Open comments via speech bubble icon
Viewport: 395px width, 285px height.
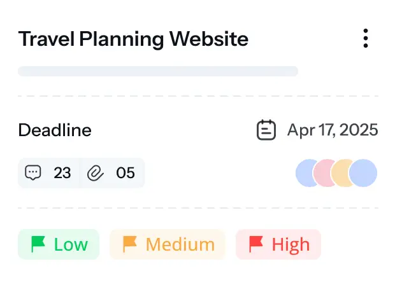pyautogui.click(x=33, y=172)
